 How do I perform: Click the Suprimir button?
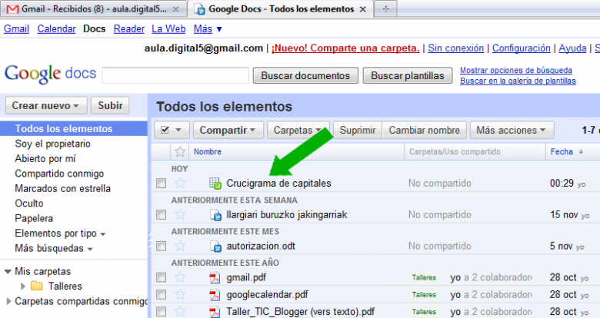(358, 130)
